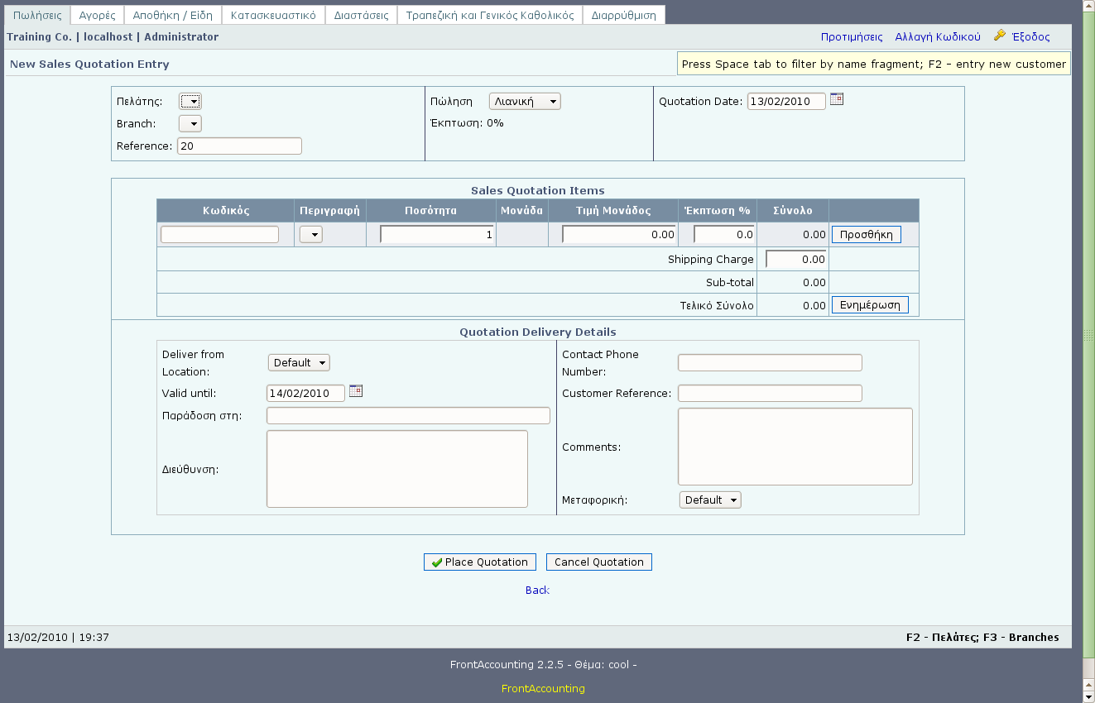Open the Μεταφορική shipper dropdown
The width and height of the screenshot is (1095, 703).
tap(710, 500)
